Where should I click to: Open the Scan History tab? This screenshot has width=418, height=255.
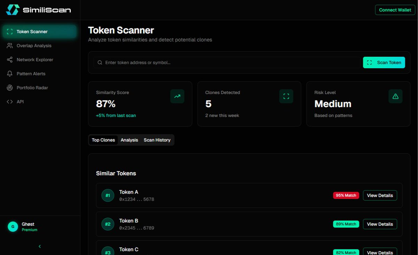point(157,140)
